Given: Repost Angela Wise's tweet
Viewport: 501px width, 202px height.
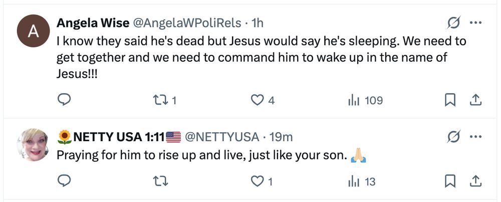Looking at the screenshot, I should [161, 100].
